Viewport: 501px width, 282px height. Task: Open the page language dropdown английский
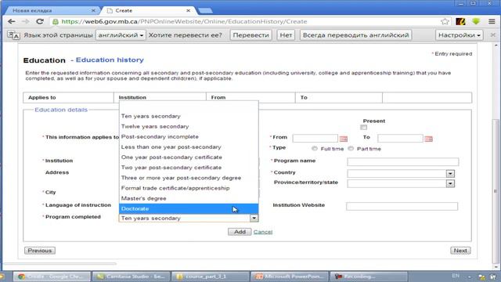pos(121,35)
